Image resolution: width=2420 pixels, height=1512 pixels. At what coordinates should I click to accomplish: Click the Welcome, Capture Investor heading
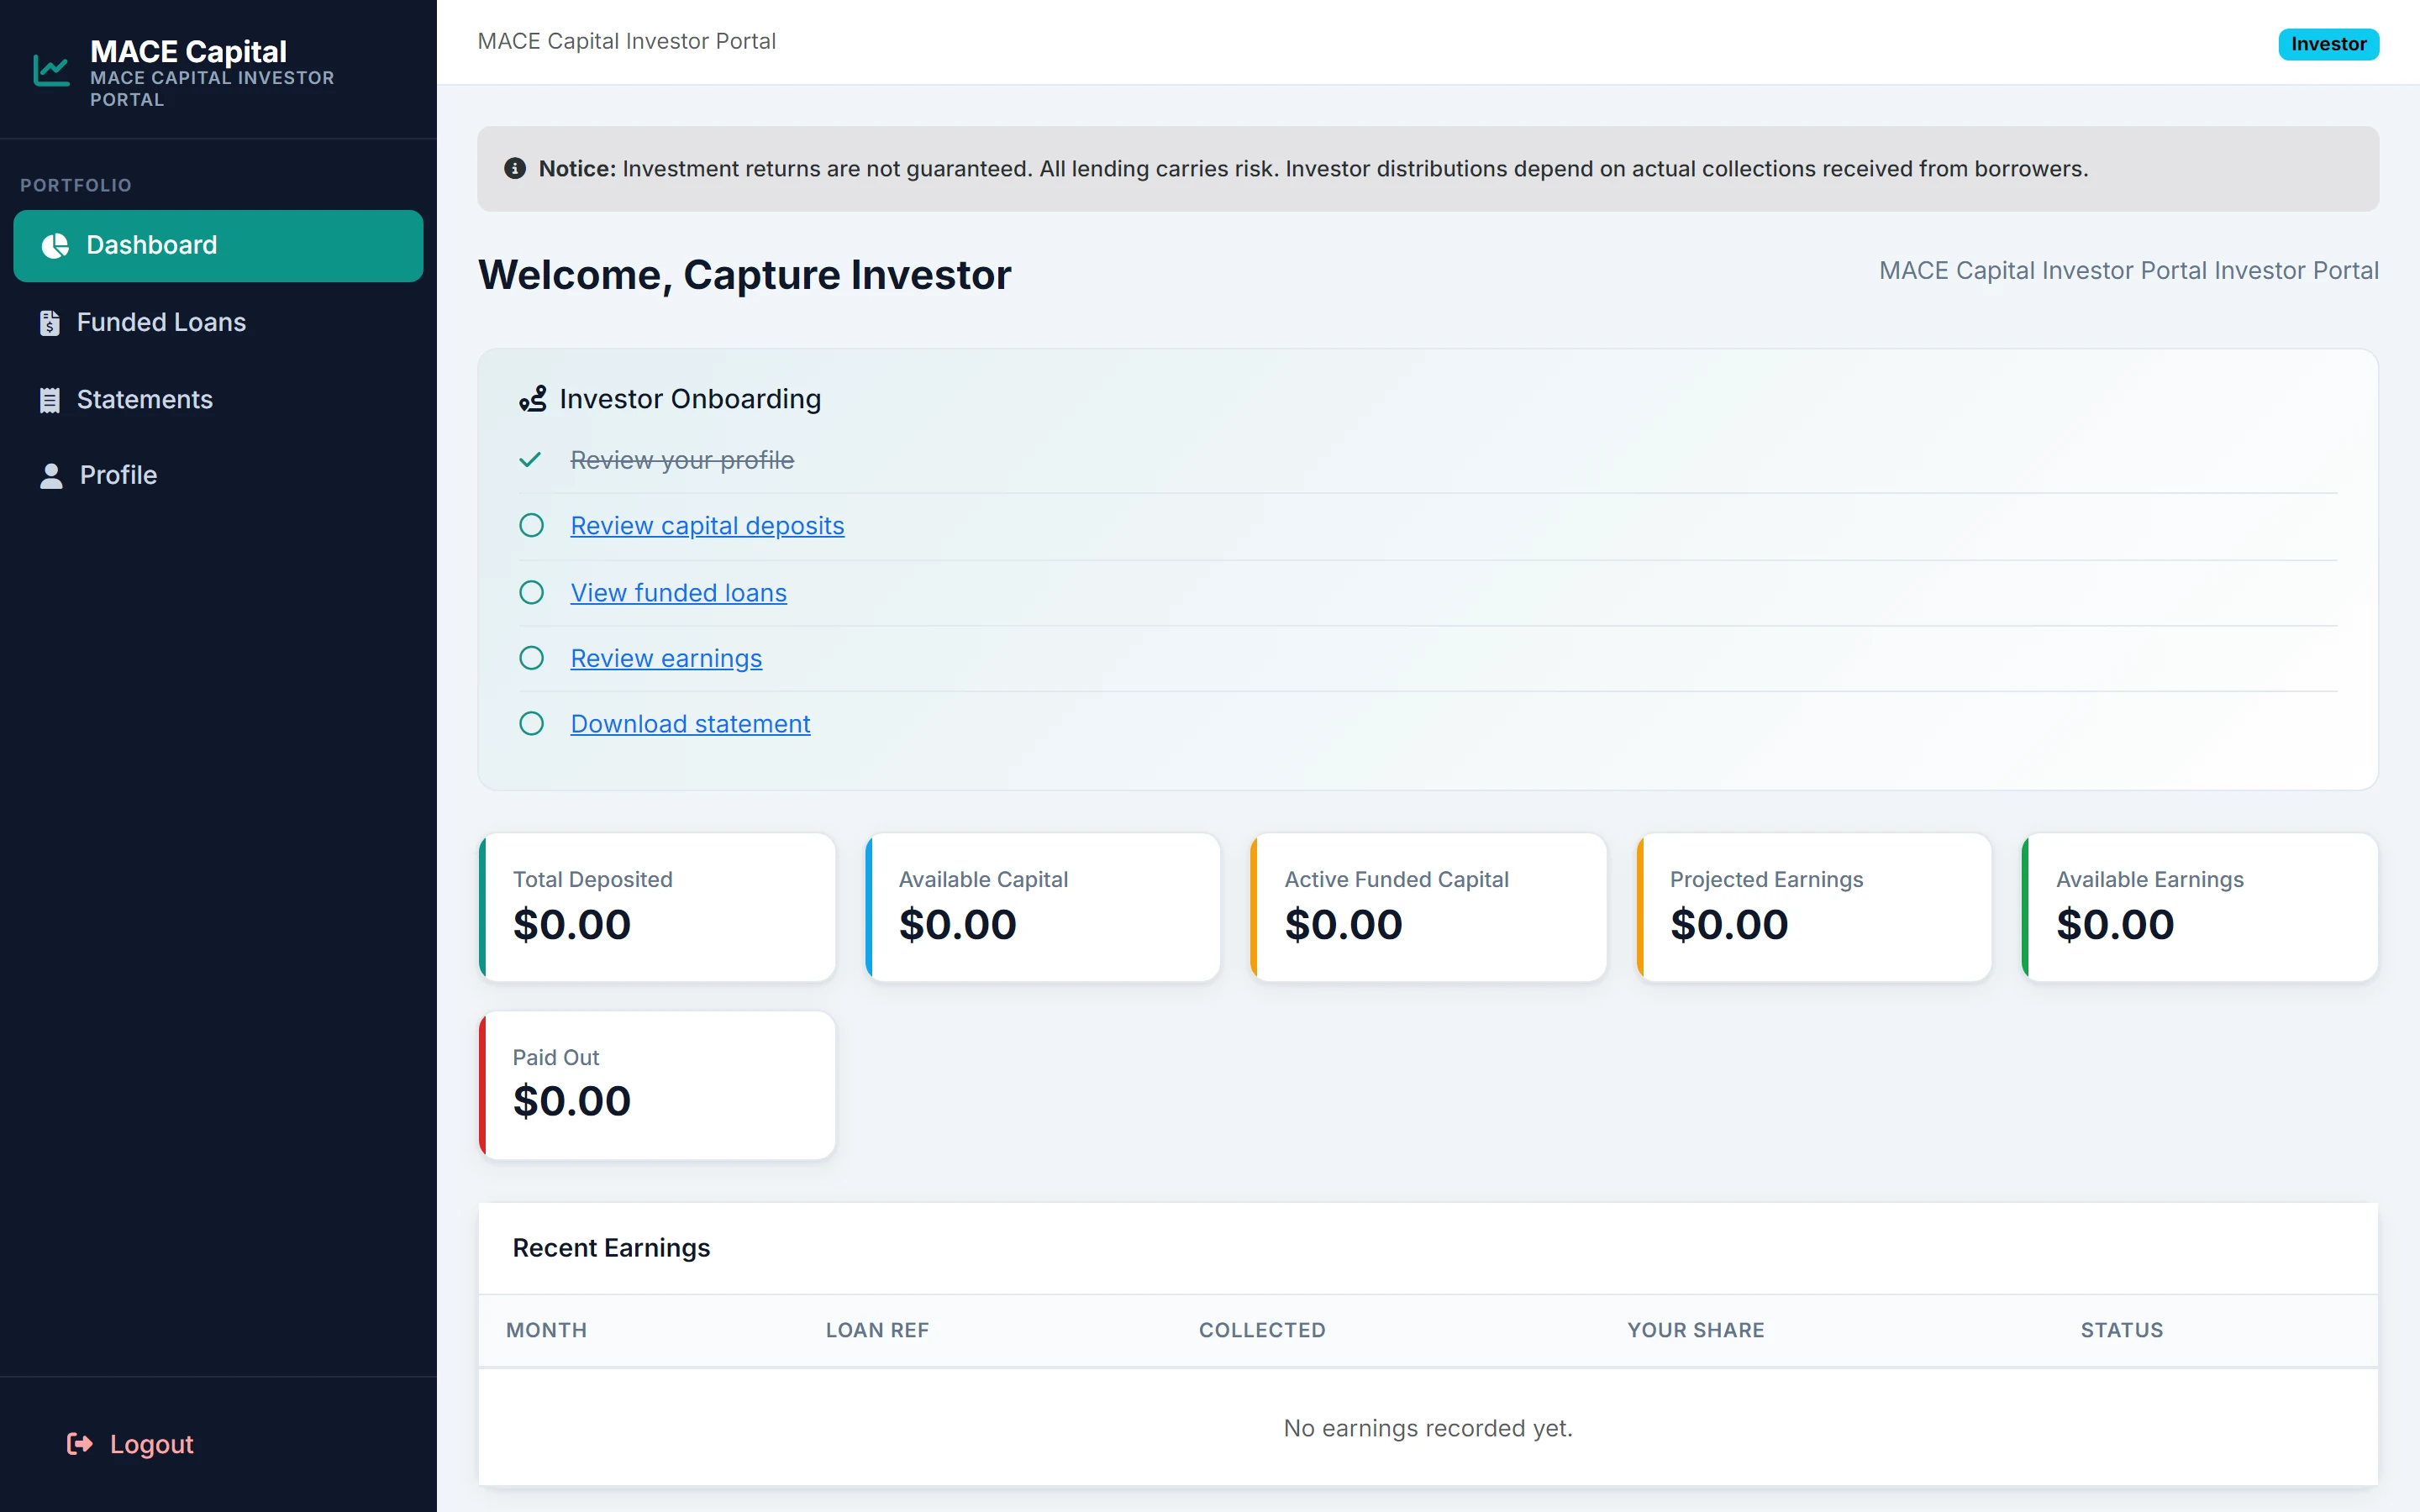click(744, 275)
